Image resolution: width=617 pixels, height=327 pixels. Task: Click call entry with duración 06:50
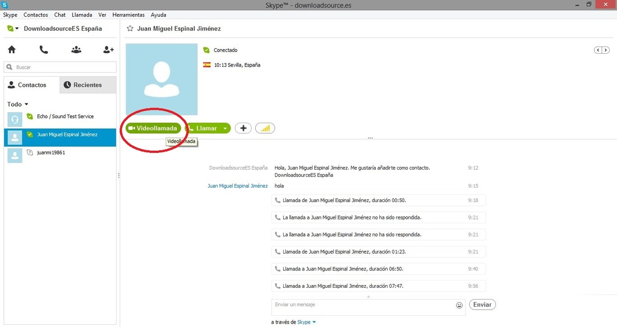pyautogui.click(x=379, y=269)
